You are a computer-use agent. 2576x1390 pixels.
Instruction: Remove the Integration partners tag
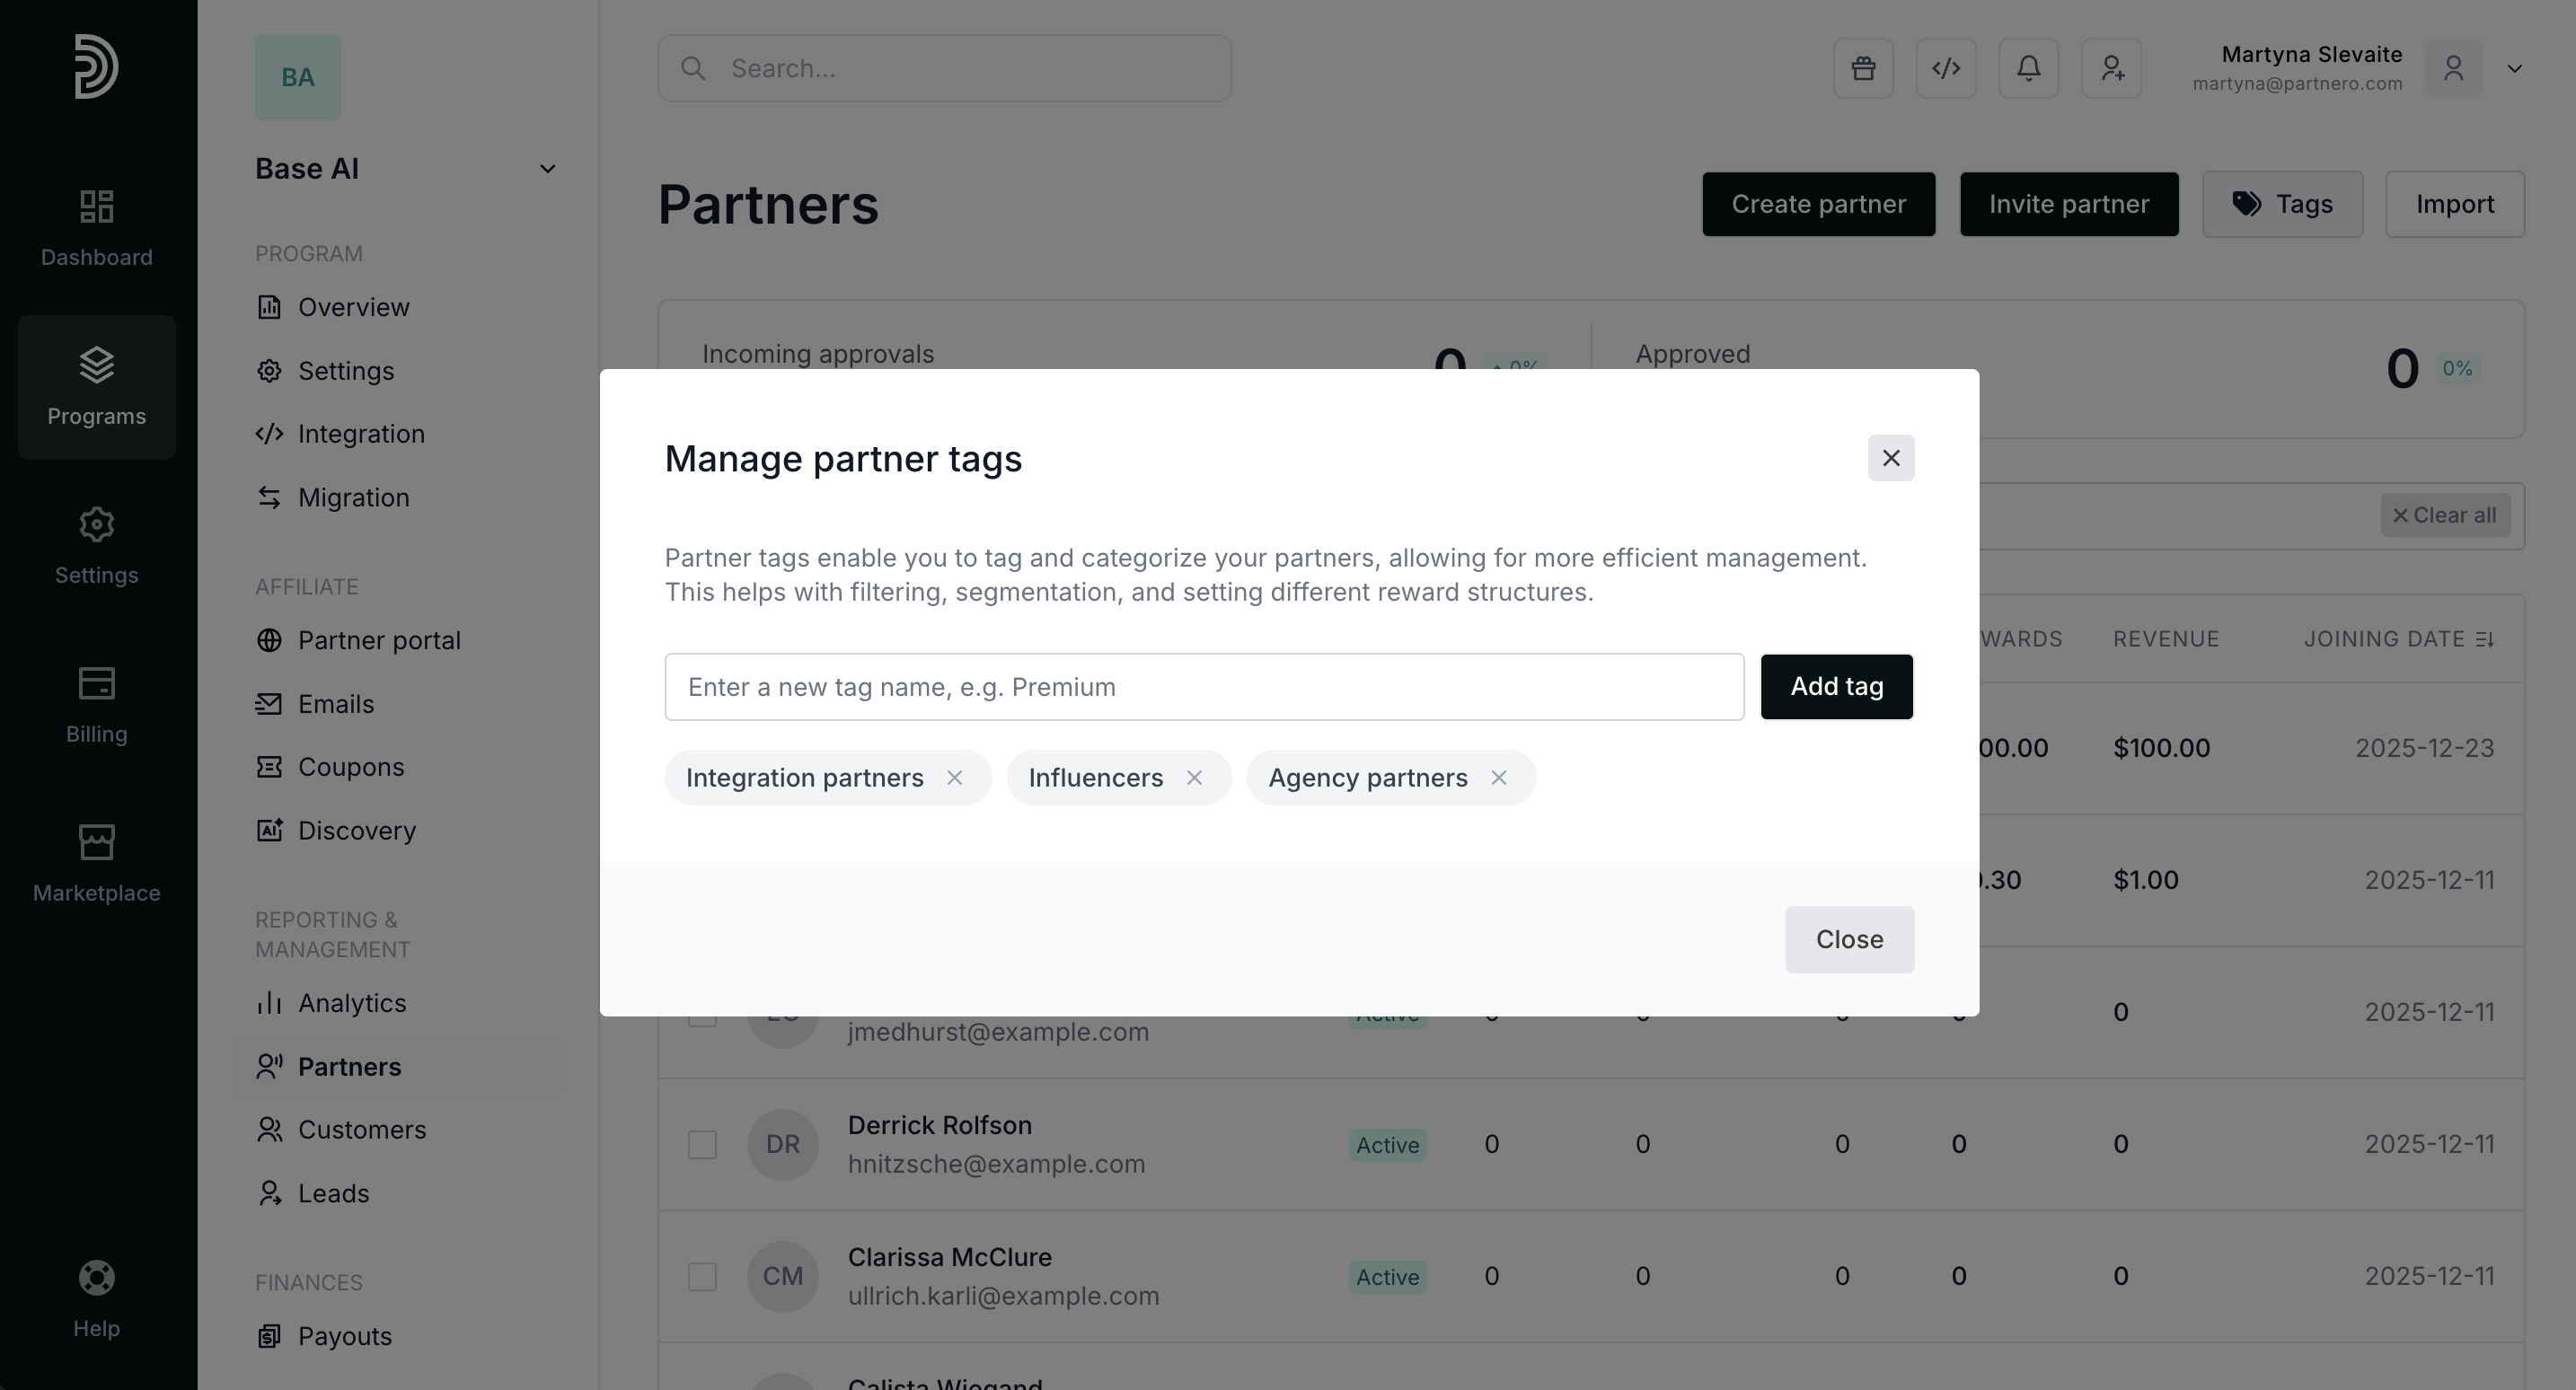pos(954,778)
